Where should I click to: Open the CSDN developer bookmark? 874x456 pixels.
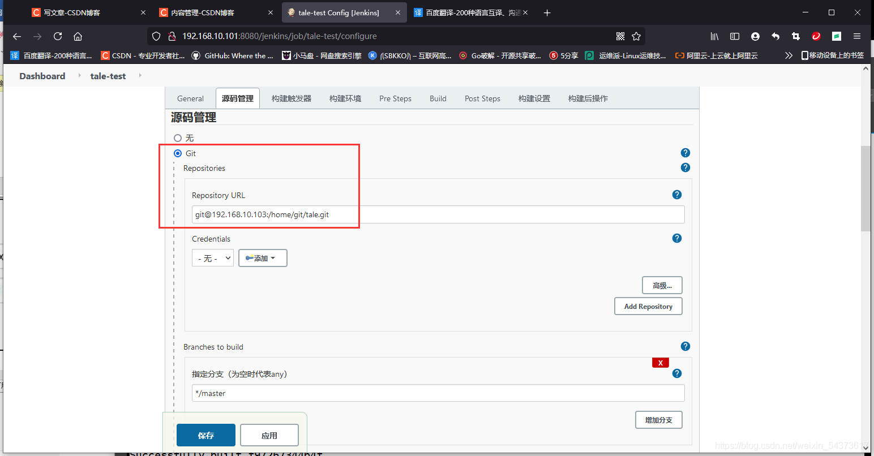[x=143, y=55]
